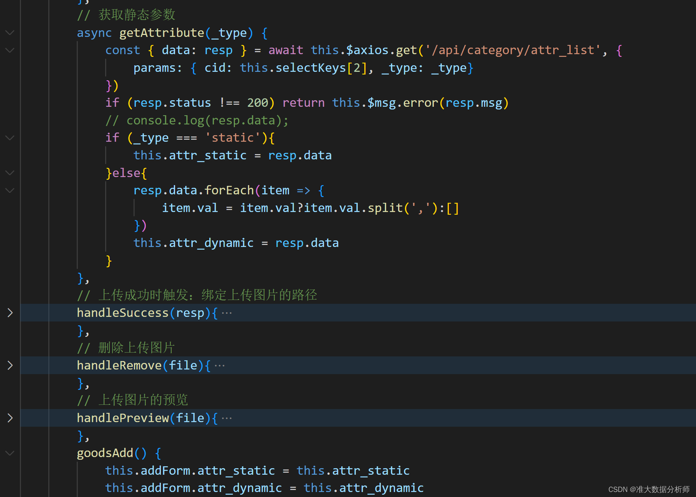
Task: Click the return keyword
Action: point(303,103)
